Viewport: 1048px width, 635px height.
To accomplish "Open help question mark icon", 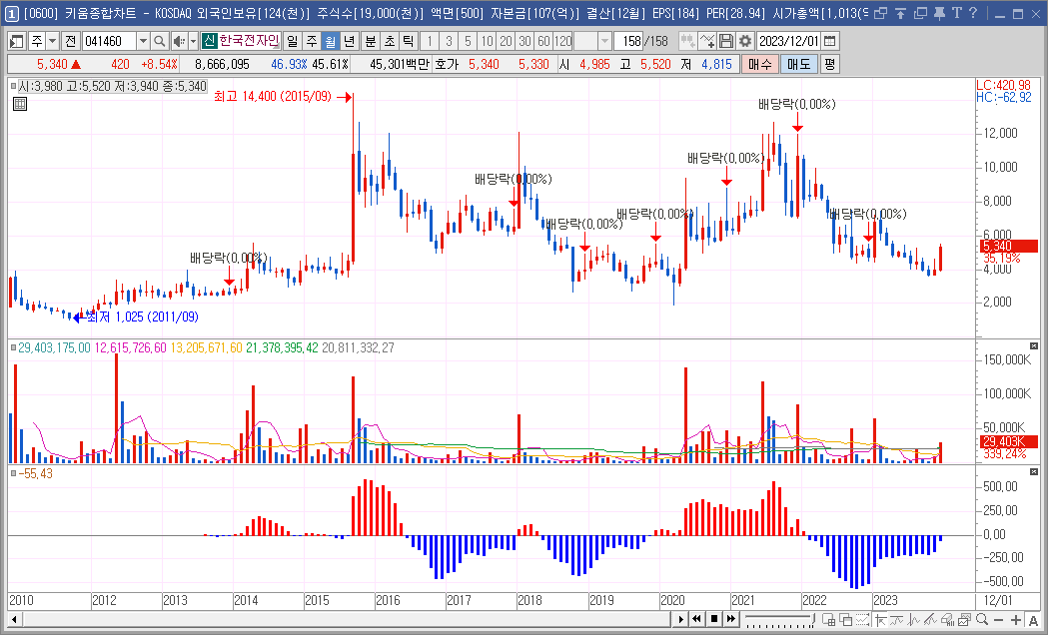I will [972, 13].
